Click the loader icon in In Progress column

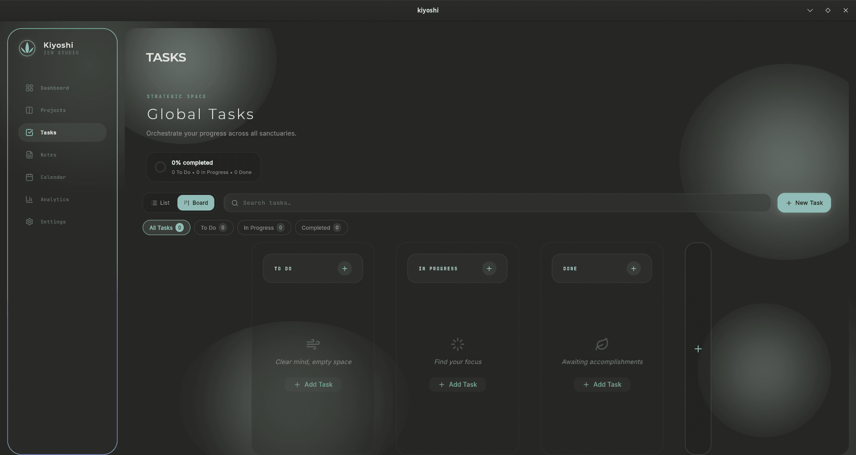tap(457, 344)
